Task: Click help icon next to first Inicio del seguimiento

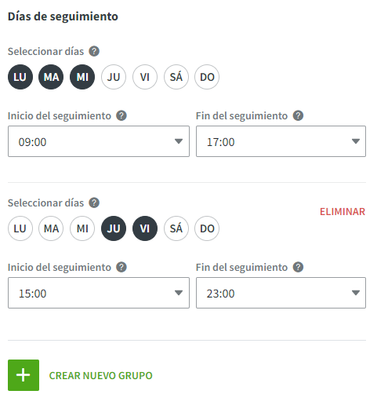Action: (121, 115)
